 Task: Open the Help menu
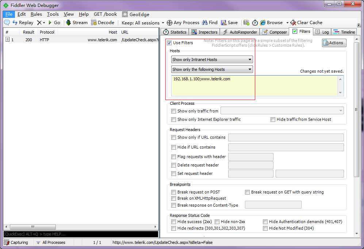[x=84, y=14]
